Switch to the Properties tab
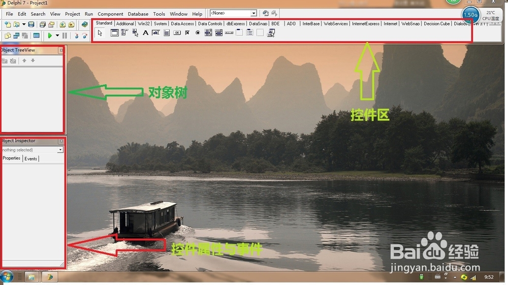The height and width of the screenshot is (285, 508). coord(12,158)
